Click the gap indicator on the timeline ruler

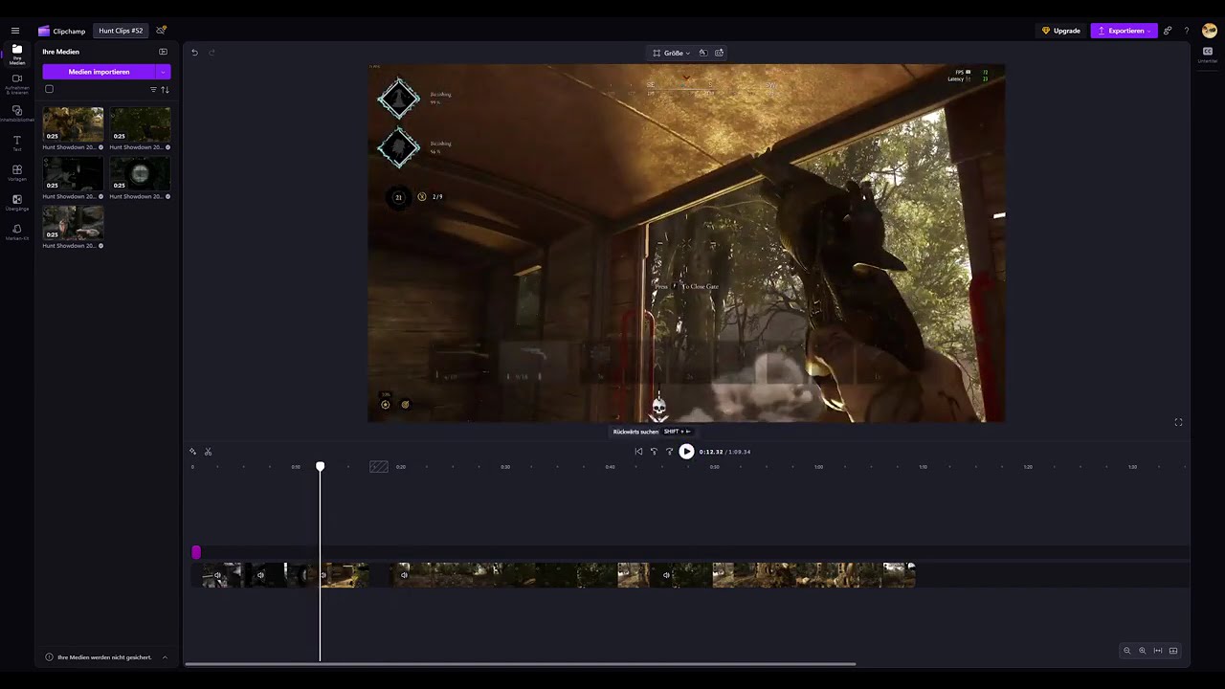[379, 467]
